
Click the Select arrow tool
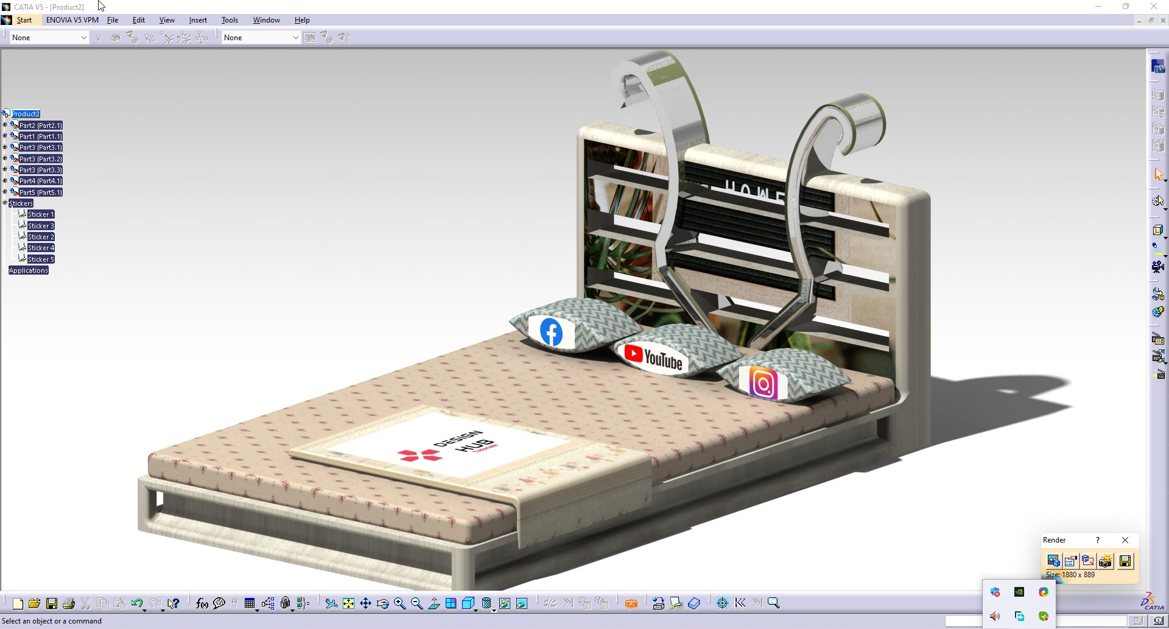pyautogui.click(x=1158, y=175)
